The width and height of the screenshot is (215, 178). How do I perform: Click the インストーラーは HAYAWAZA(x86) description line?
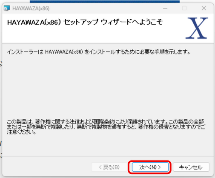99,52
